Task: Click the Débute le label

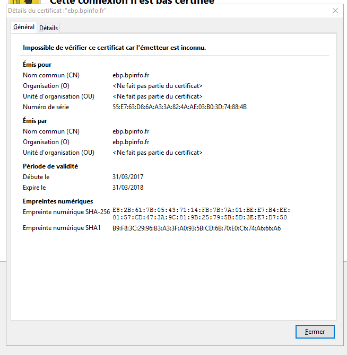Action: pyautogui.click(x=36, y=177)
